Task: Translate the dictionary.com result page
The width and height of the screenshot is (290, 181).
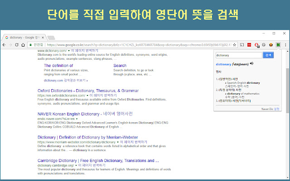Action: (x=85, y=51)
